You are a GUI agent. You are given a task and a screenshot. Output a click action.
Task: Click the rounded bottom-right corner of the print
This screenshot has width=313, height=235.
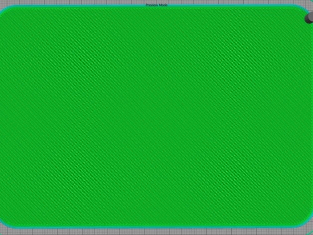pos(306,222)
